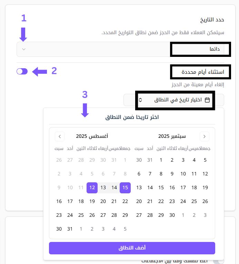Viewport: 239px width, 264px height.
Task: Choose August 22 in the calendar
Action: [x=125, y=201]
